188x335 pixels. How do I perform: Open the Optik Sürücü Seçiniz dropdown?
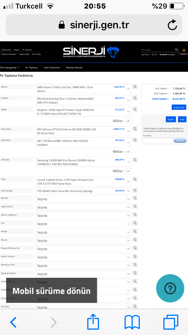click(x=83, y=207)
